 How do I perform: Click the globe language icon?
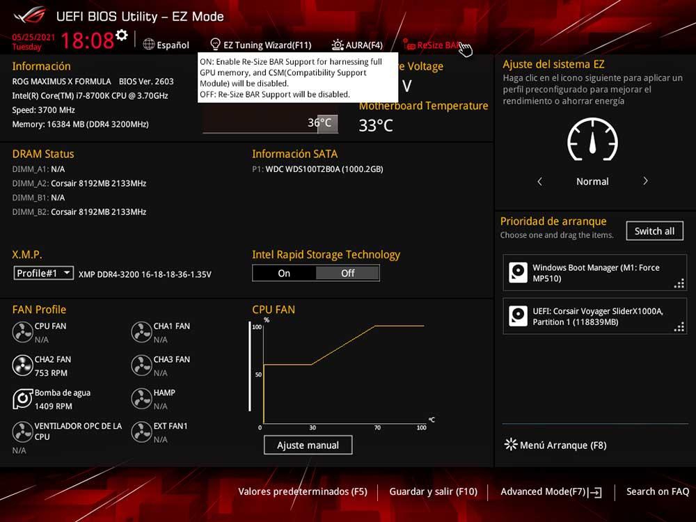pyautogui.click(x=149, y=45)
